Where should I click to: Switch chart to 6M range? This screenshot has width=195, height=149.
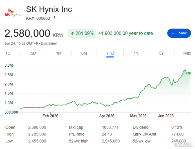click(x=84, y=53)
